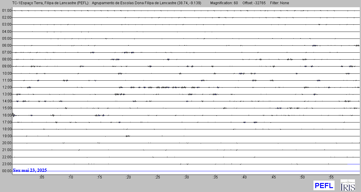This screenshot has height=192, width=361.
Task: Select the 09:00 hour label
Action: point(7,66)
